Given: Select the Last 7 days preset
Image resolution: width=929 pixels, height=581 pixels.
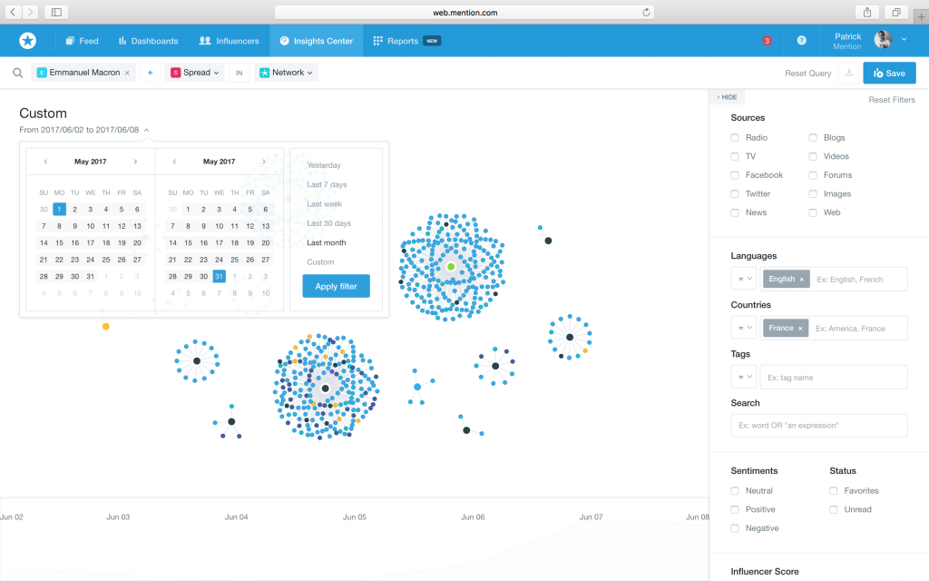Looking at the screenshot, I should [x=327, y=184].
